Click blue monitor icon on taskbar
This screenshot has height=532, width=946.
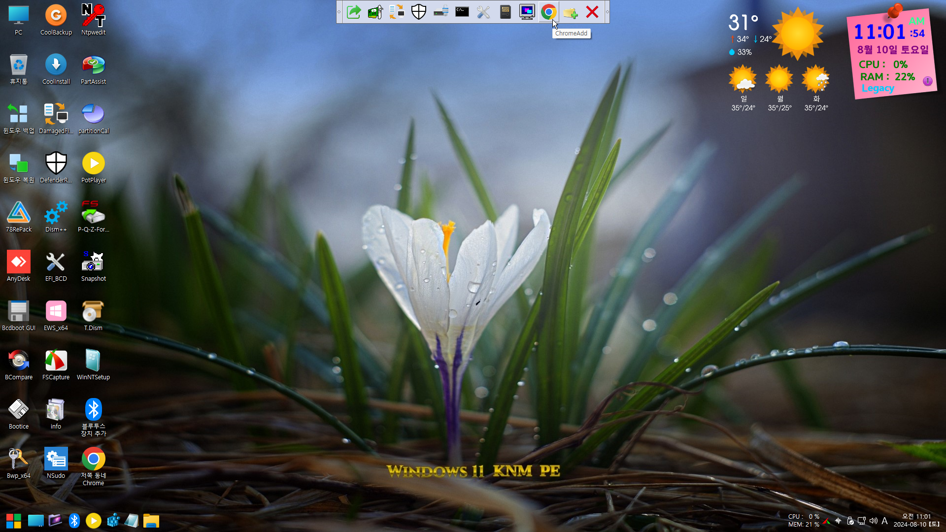(35, 521)
